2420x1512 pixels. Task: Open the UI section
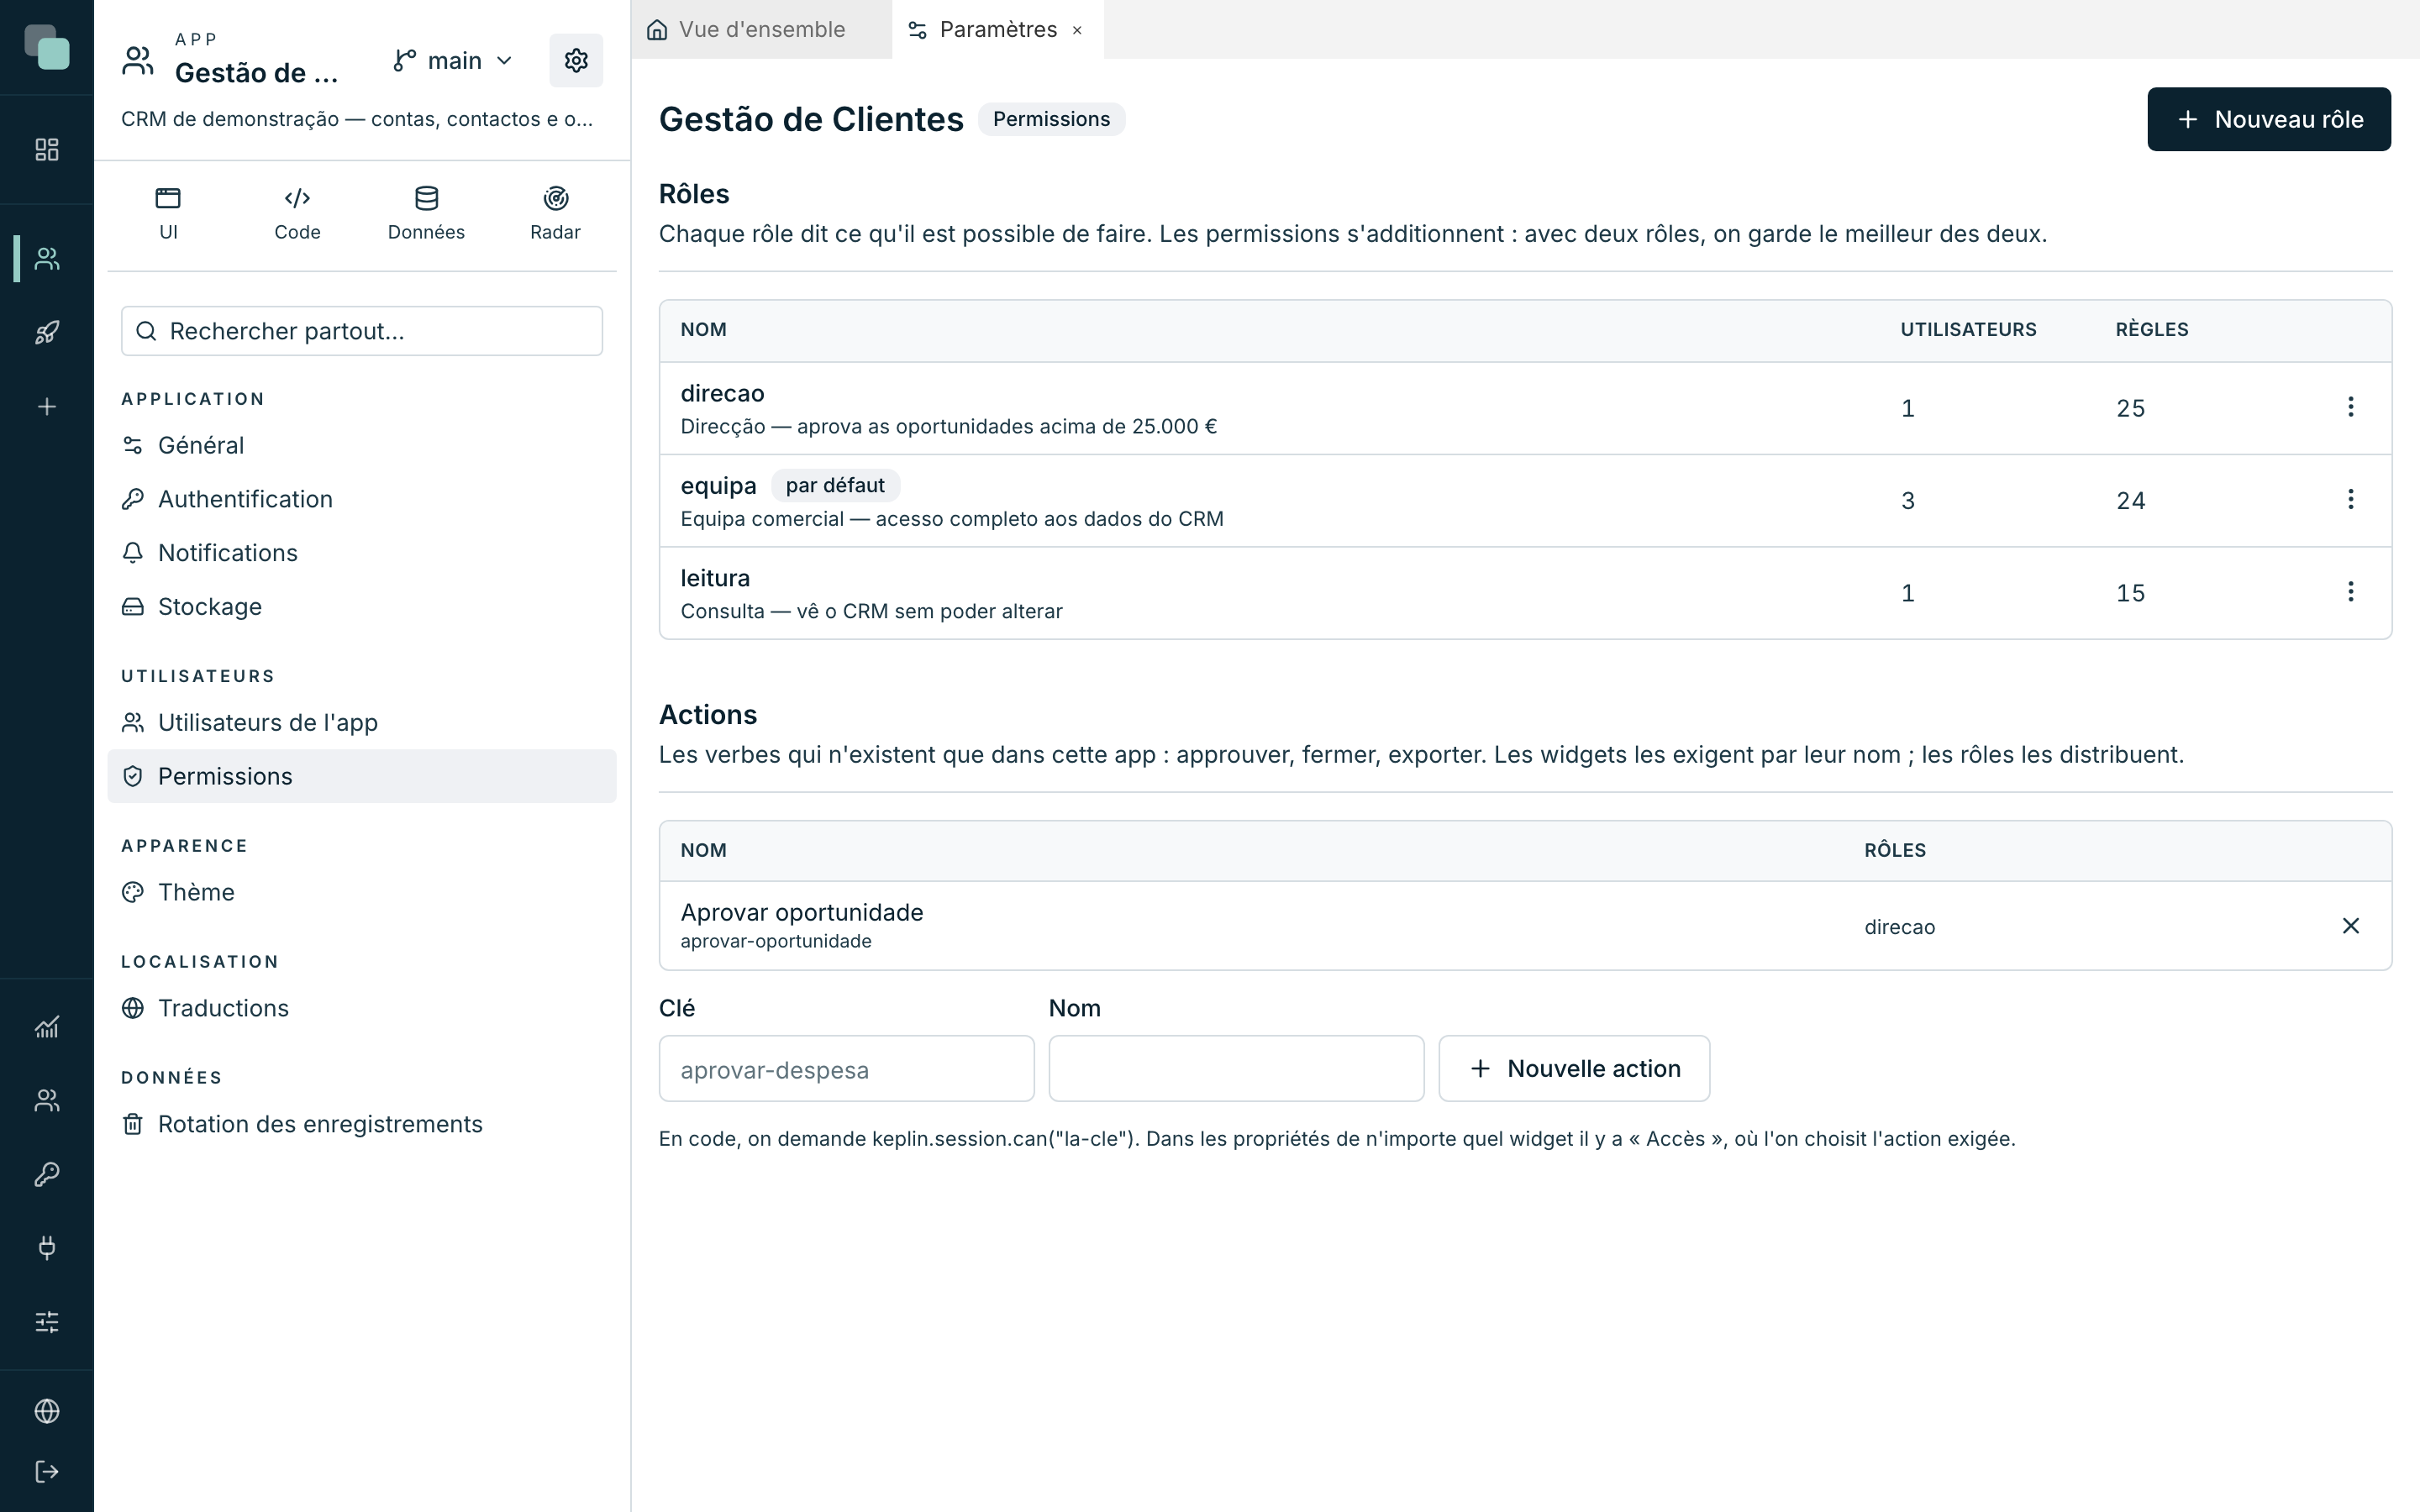click(x=168, y=214)
